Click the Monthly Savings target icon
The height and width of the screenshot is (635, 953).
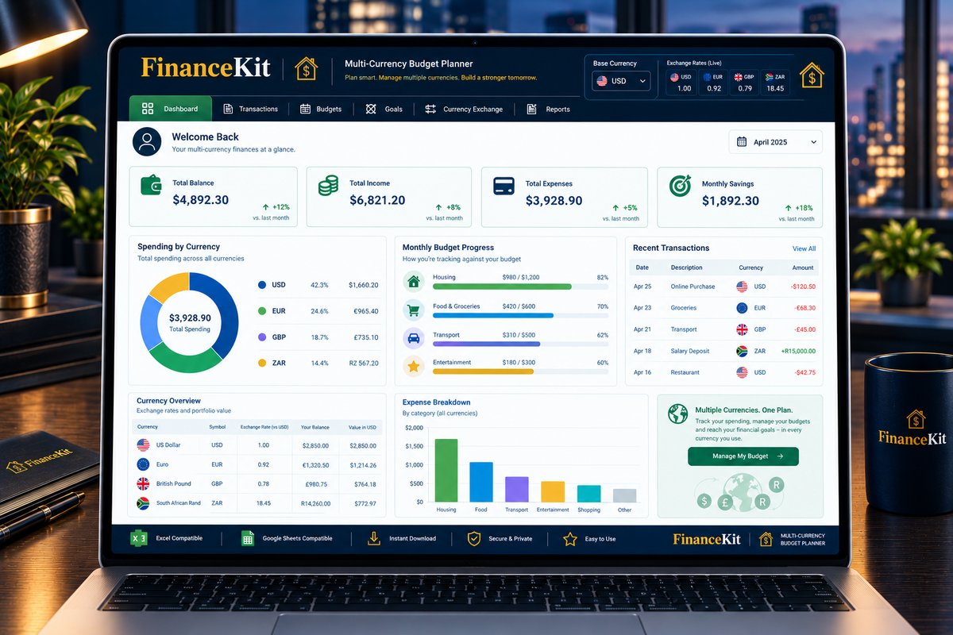(680, 186)
